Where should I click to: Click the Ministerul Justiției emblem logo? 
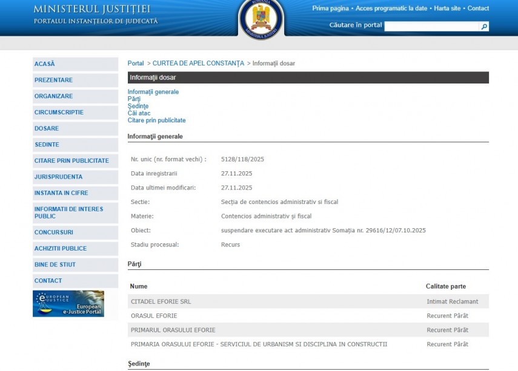point(259,18)
